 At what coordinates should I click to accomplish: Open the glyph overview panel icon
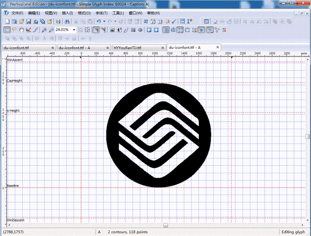coord(206,21)
